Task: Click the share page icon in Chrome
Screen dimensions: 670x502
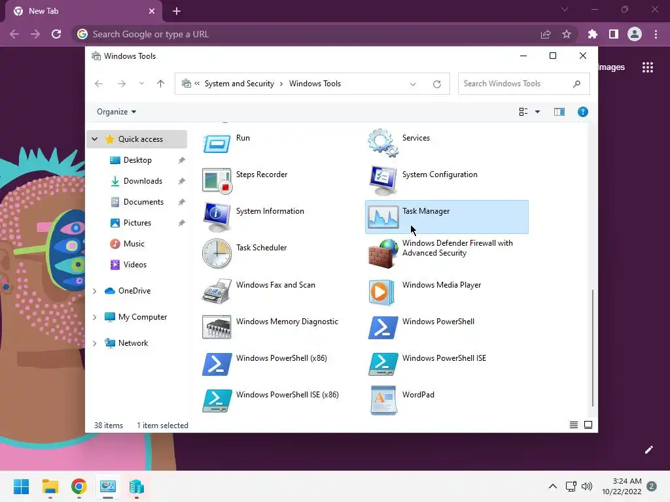Action: (x=546, y=34)
